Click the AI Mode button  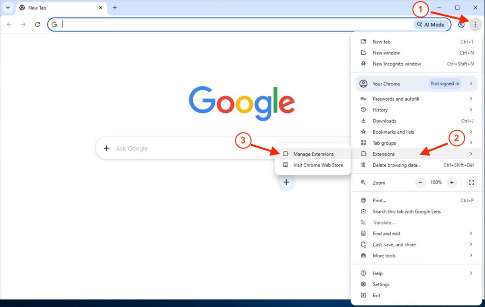(x=431, y=25)
